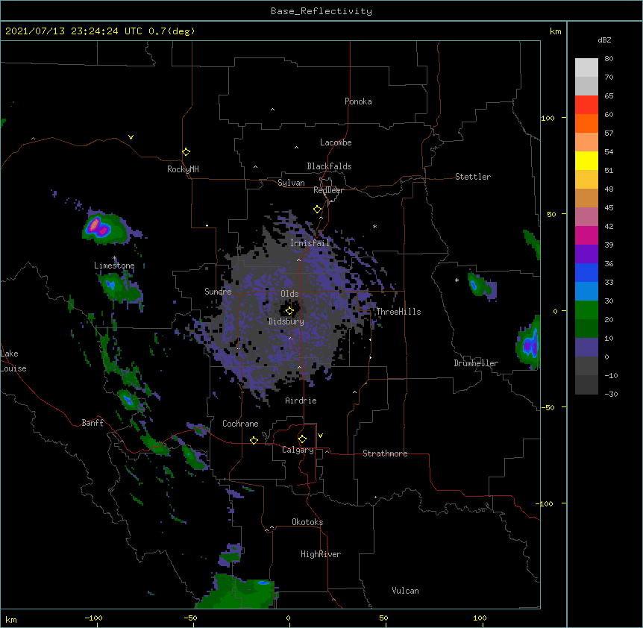Viewport: 643px width, 628px height.
Task: Click the yellow station marker above RockyMH
Action: (186, 152)
